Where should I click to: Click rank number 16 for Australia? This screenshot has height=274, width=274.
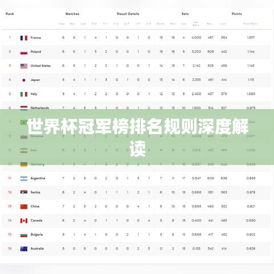[10, 248]
